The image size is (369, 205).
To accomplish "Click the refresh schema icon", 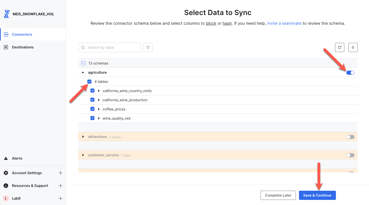I will [x=339, y=47].
